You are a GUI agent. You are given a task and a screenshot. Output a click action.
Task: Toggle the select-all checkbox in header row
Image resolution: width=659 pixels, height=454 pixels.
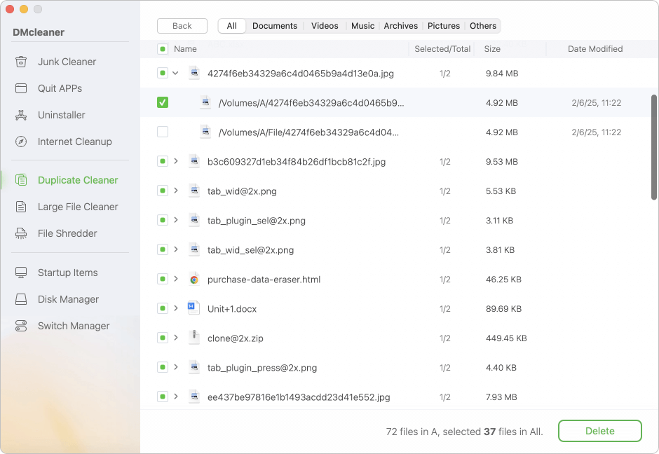click(x=163, y=49)
